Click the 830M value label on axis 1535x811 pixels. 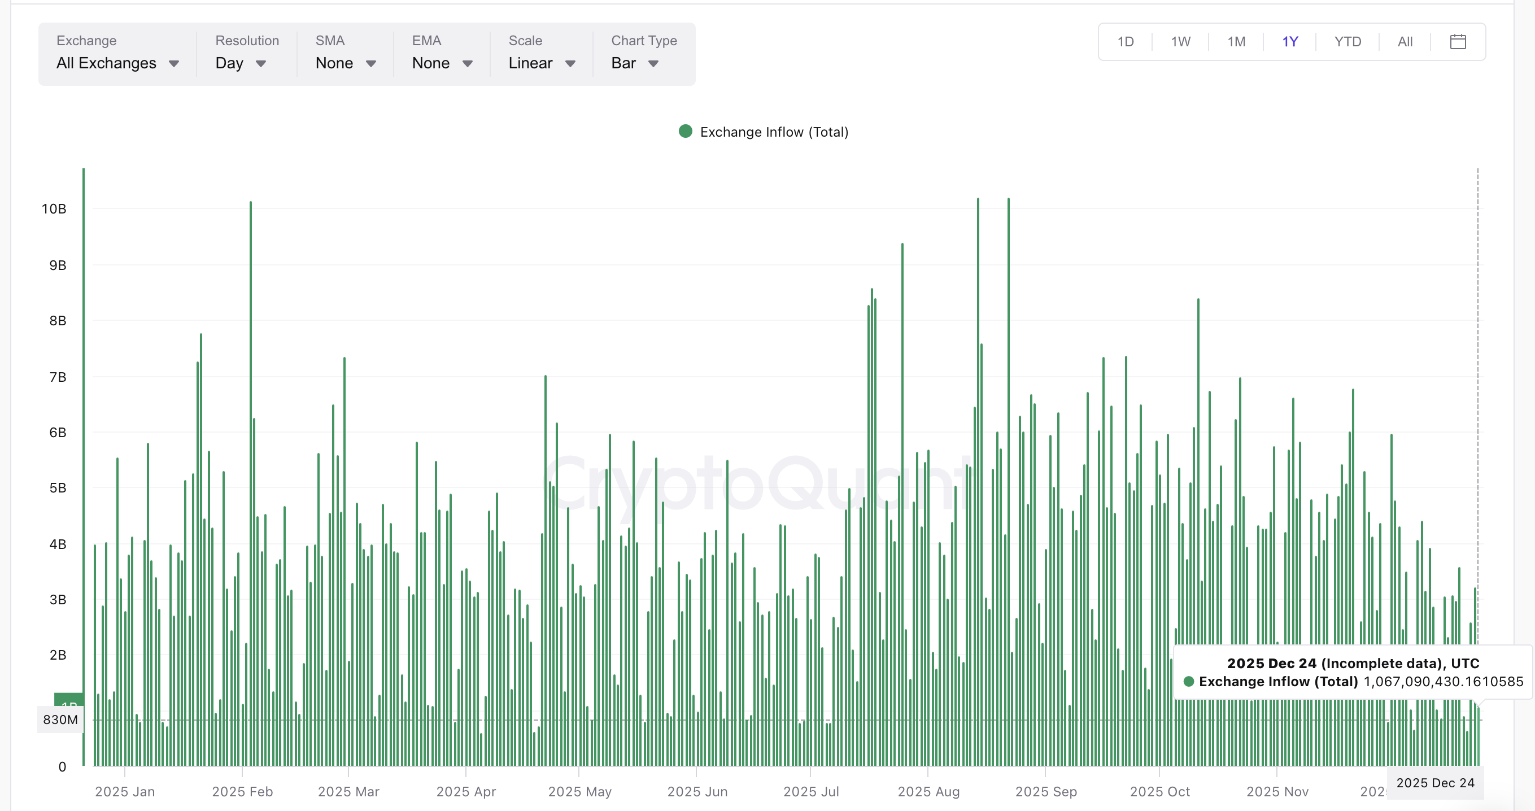click(60, 720)
